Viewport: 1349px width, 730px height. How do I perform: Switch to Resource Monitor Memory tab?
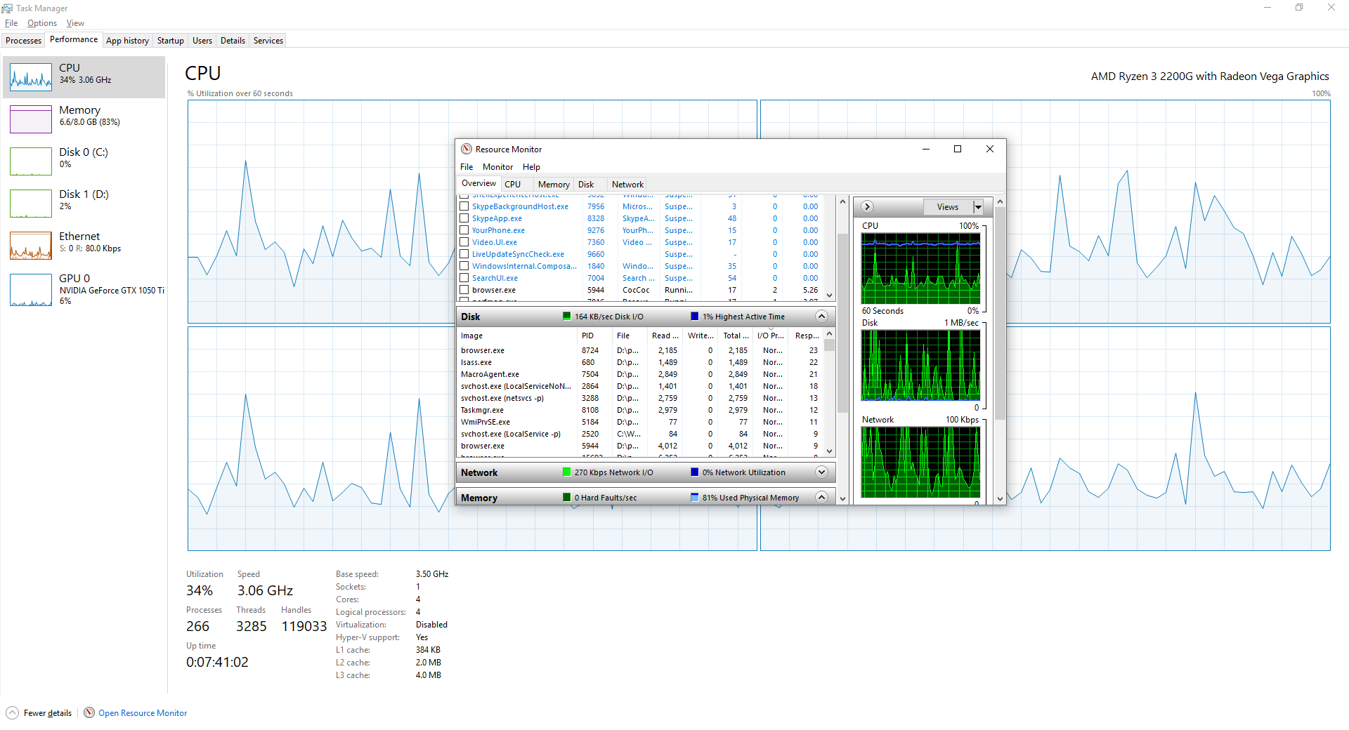554,185
